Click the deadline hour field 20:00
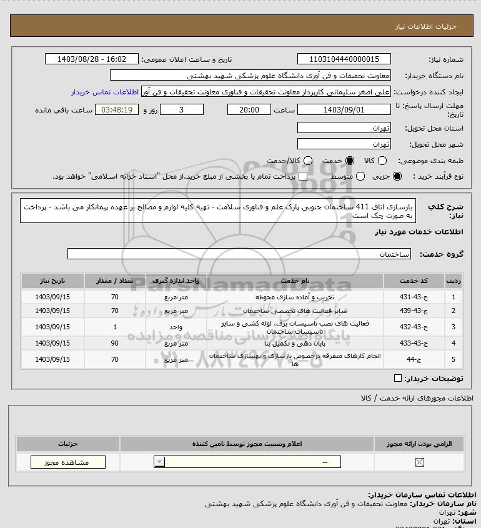 click(249, 109)
